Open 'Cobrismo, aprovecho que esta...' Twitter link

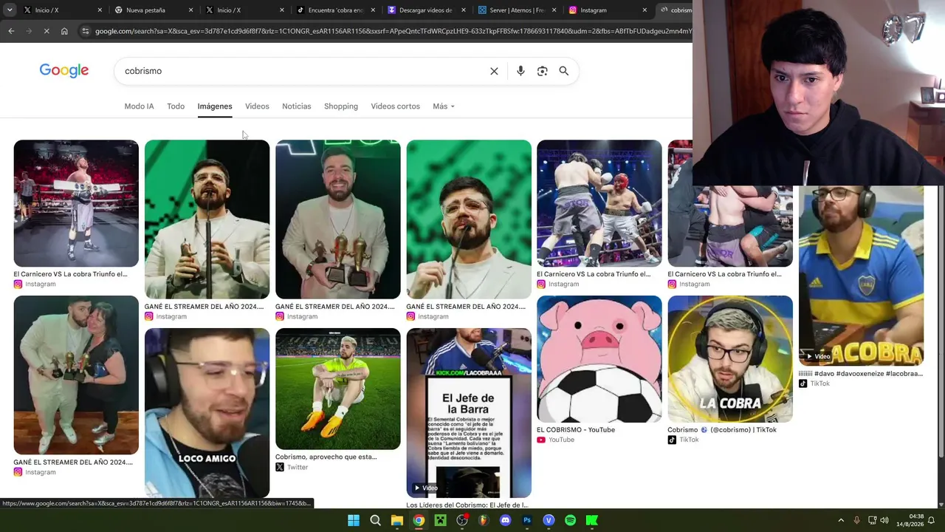[x=326, y=457]
